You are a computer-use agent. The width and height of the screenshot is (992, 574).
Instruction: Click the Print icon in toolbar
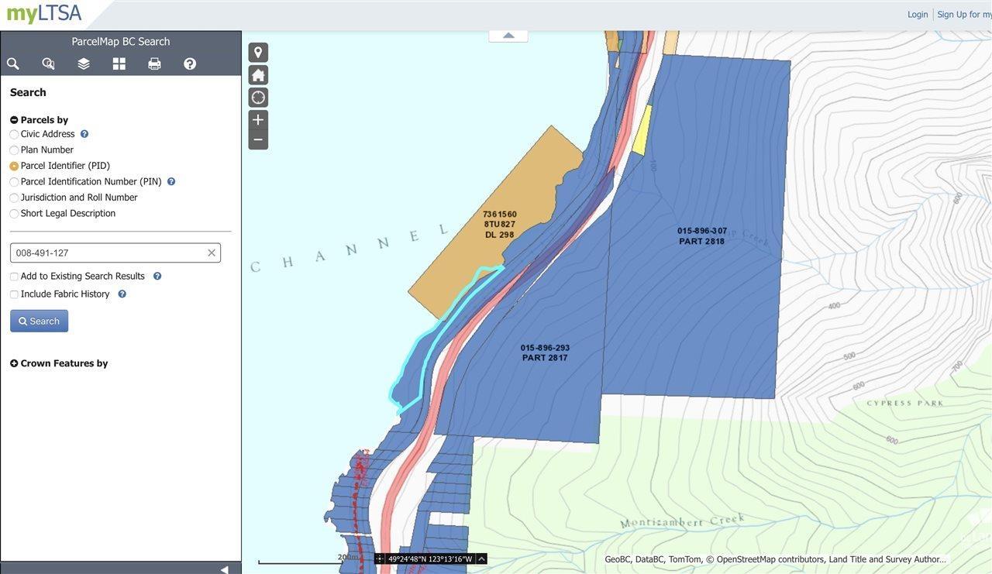154,64
